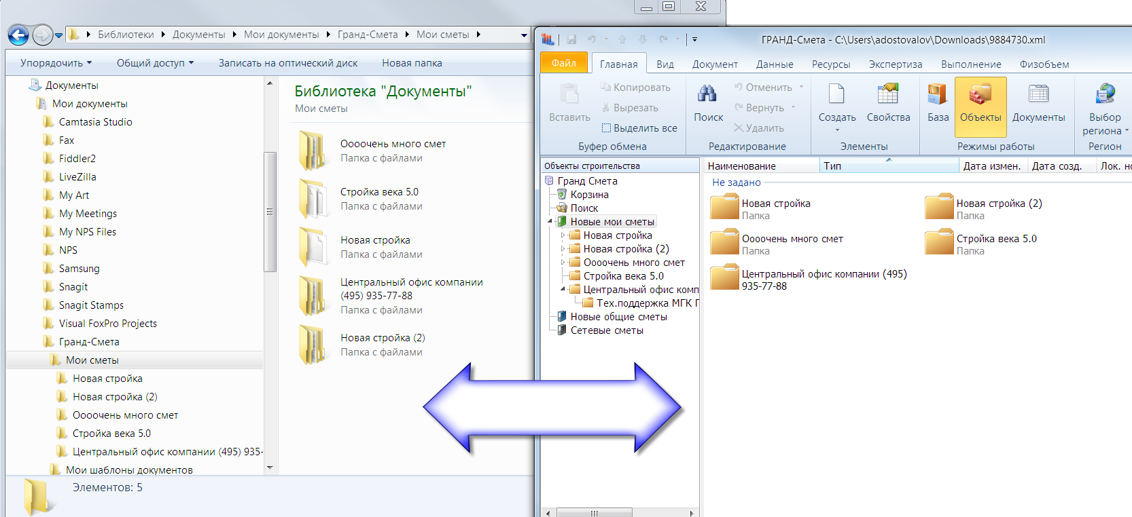Expand the Новая стройка node in objects tree
The width and height of the screenshot is (1132, 517).
point(563,235)
